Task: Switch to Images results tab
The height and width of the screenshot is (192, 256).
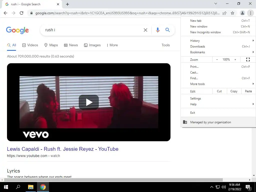Action: pos(92,45)
